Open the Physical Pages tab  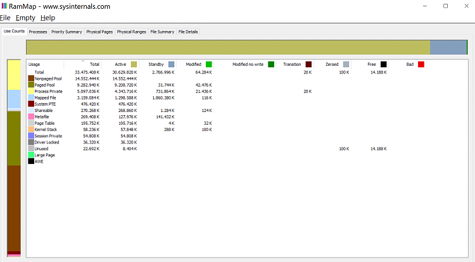click(x=99, y=32)
